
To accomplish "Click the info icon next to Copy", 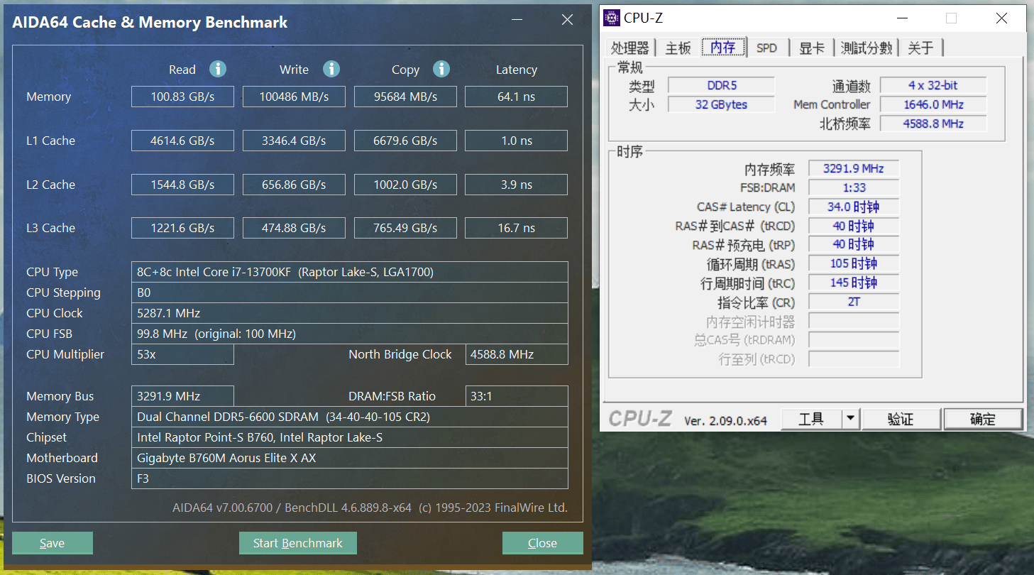I will tap(441, 69).
